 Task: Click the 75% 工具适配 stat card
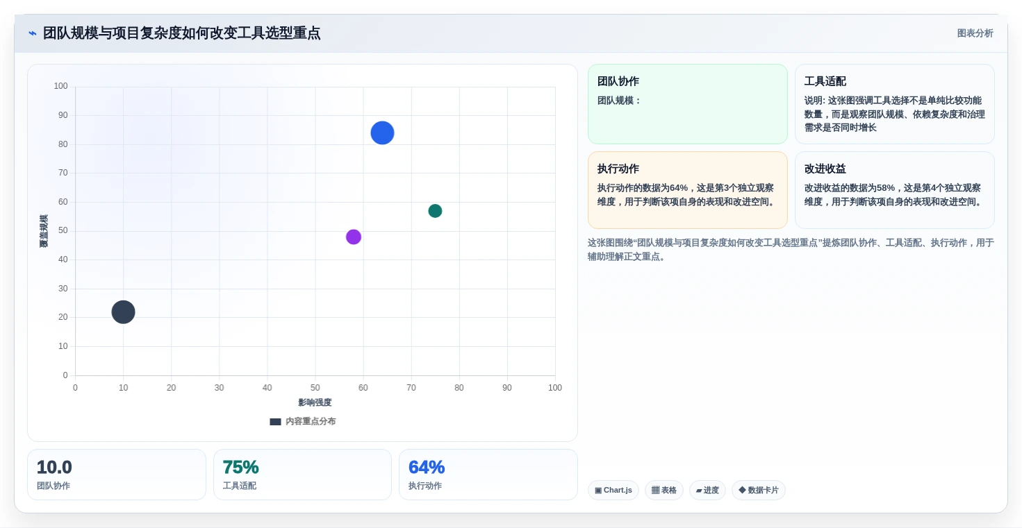click(x=302, y=475)
